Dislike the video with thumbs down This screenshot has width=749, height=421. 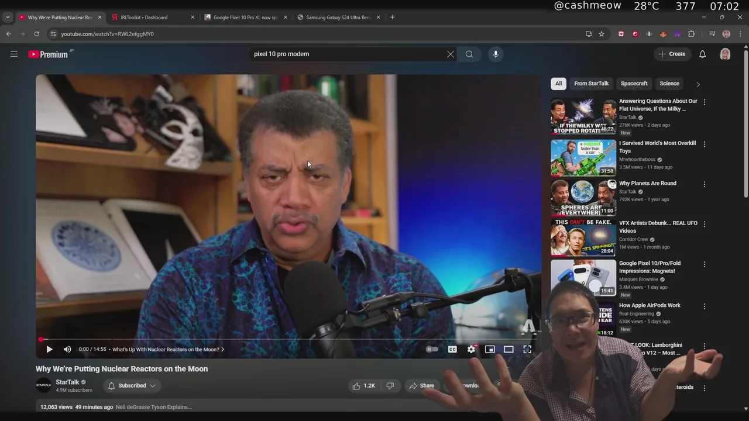click(x=390, y=385)
